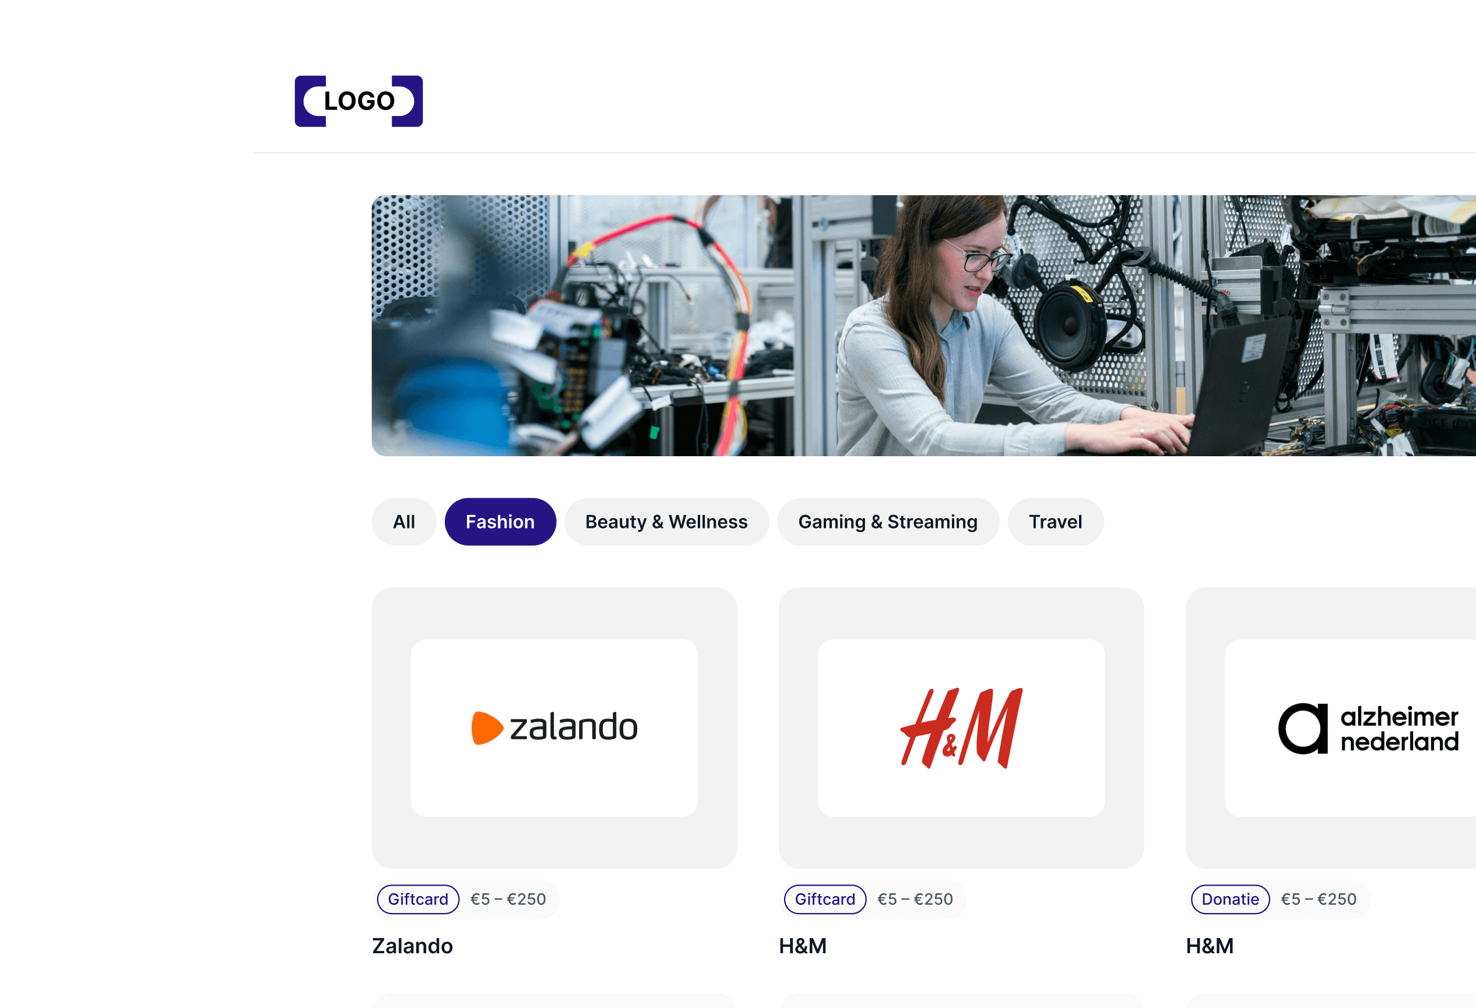Open the Zalando card title link
Screen dimensions: 1476x1008
(x=412, y=946)
